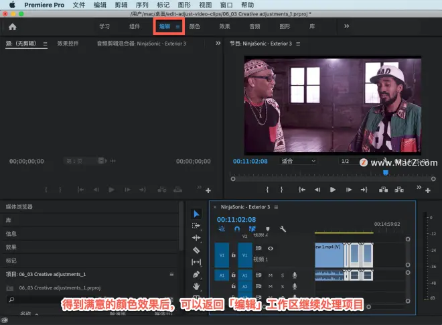Show hidden Source panel tabs chevron
442x325 pixels.
click(218, 43)
